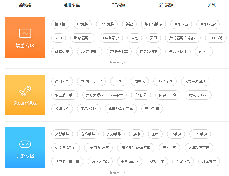The width and height of the screenshot is (229, 176).
Task: Pick the 飞车手游 tag
Action: 200,134
